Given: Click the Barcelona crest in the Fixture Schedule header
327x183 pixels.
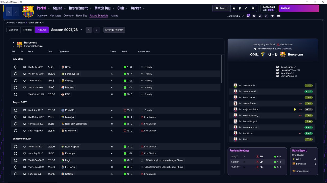Looking at the screenshot, I should pos(20,44).
